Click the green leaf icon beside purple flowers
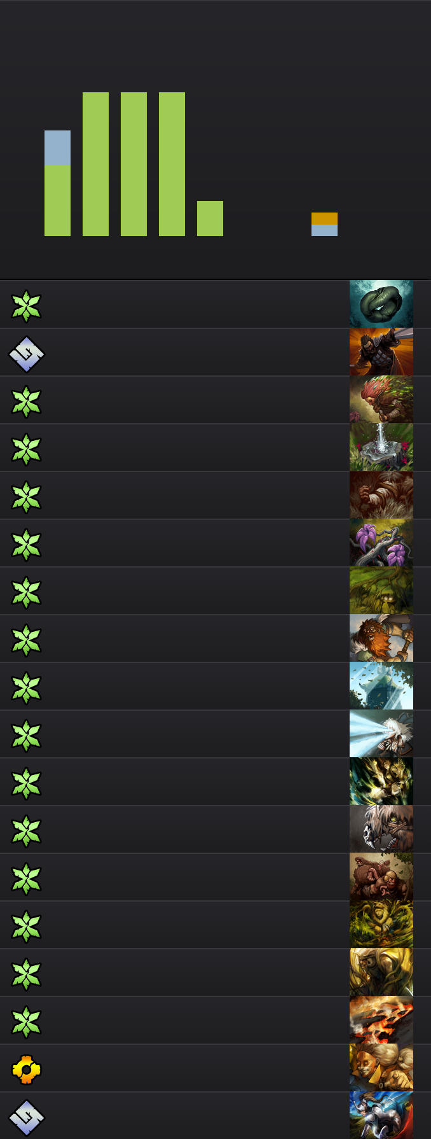Image resolution: width=431 pixels, height=1139 pixels. pyautogui.click(x=26, y=545)
